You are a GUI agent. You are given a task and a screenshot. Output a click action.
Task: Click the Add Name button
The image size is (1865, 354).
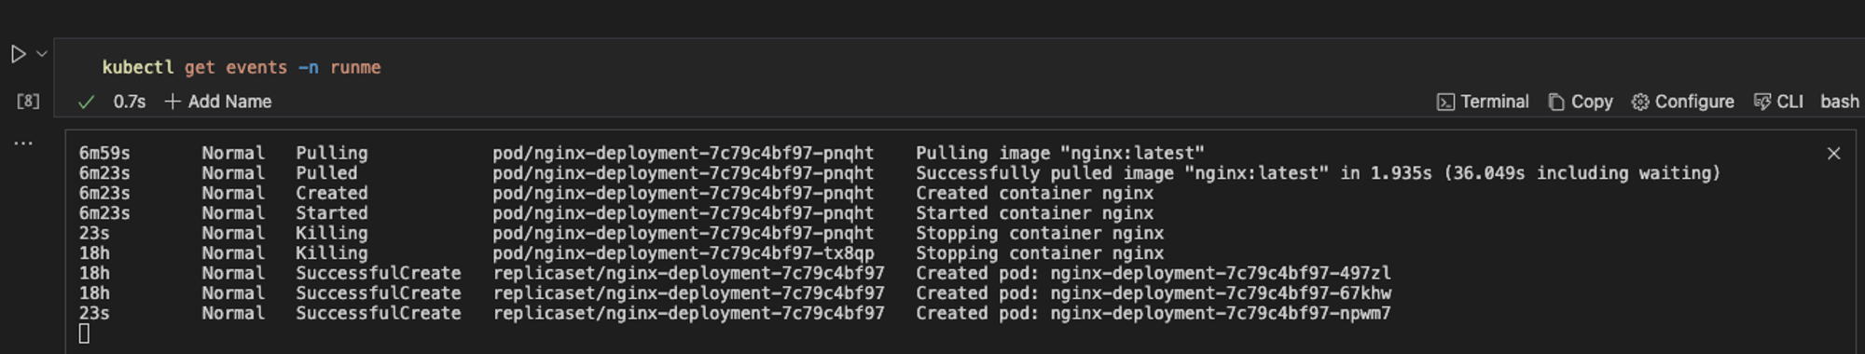click(x=218, y=102)
